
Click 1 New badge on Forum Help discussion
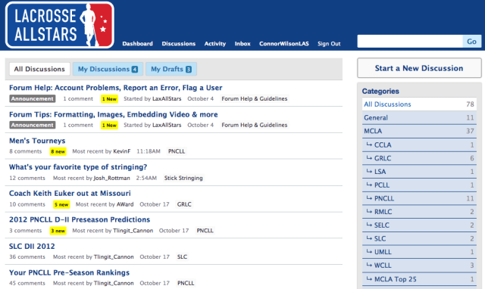pyautogui.click(x=109, y=99)
